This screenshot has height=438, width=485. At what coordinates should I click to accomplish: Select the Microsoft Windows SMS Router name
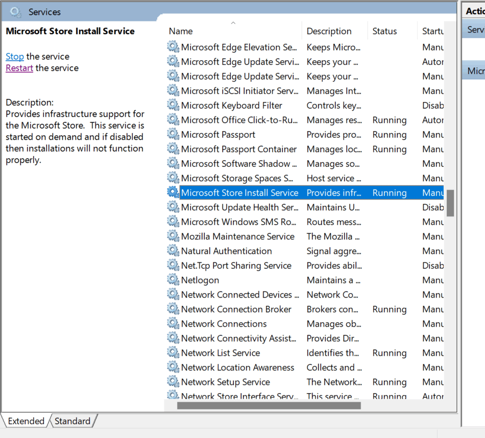tap(238, 222)
